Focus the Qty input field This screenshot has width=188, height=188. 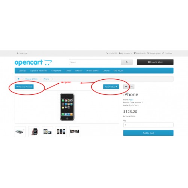click(149, 125)
